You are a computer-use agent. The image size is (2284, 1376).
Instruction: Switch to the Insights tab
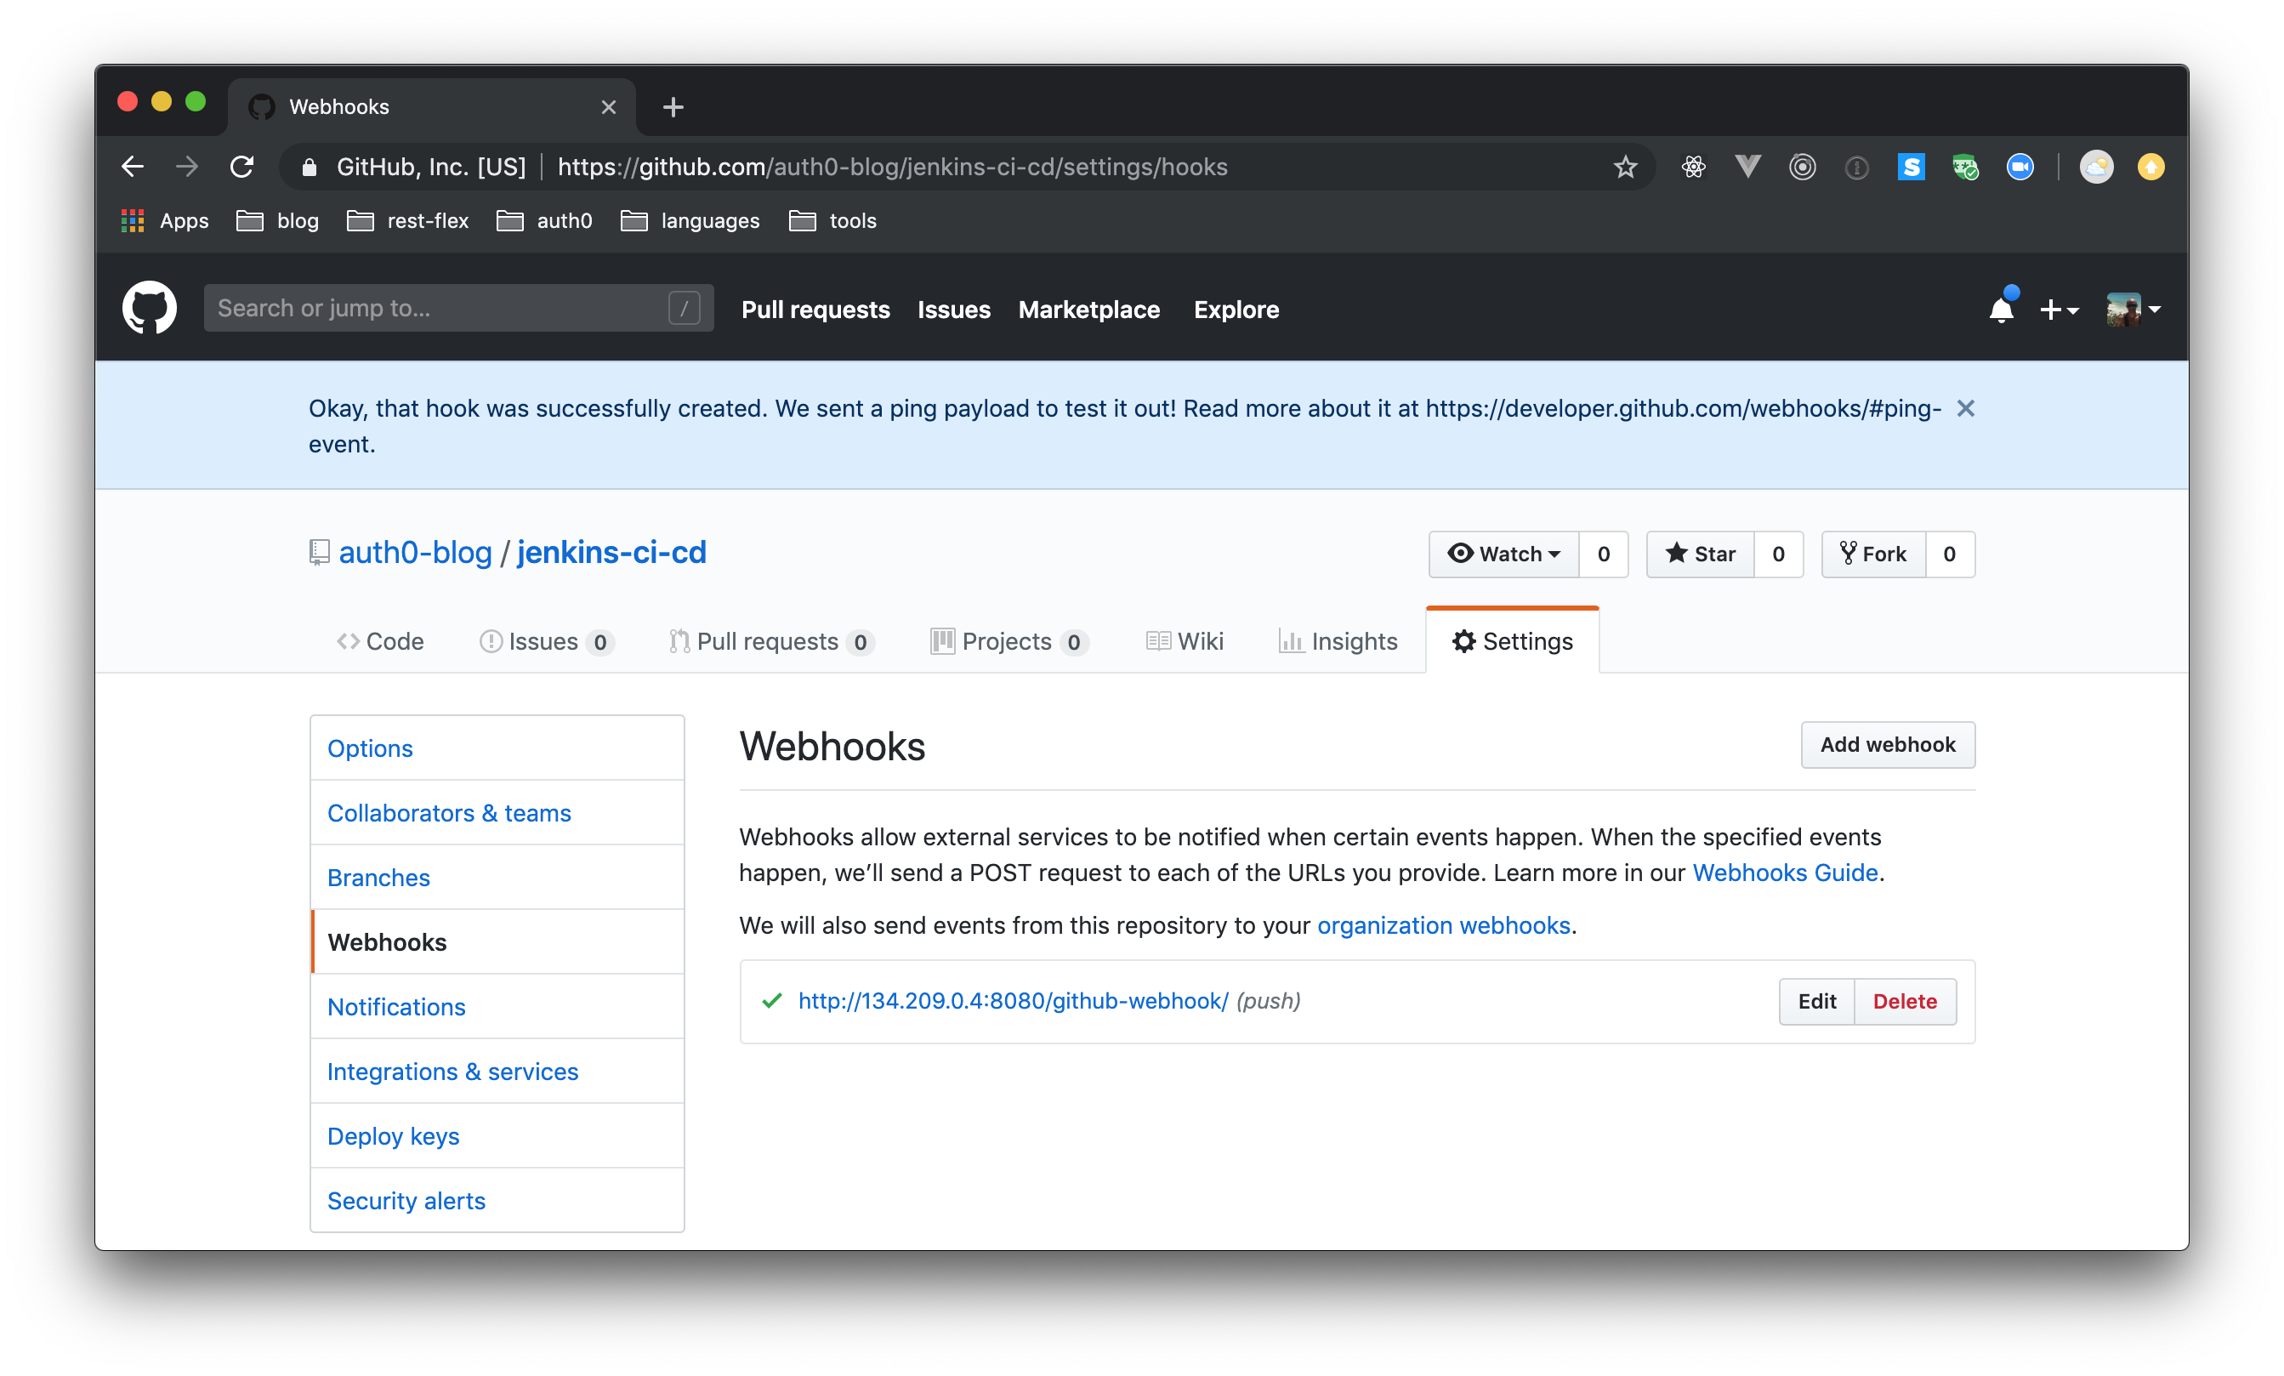pos(1338,640)
